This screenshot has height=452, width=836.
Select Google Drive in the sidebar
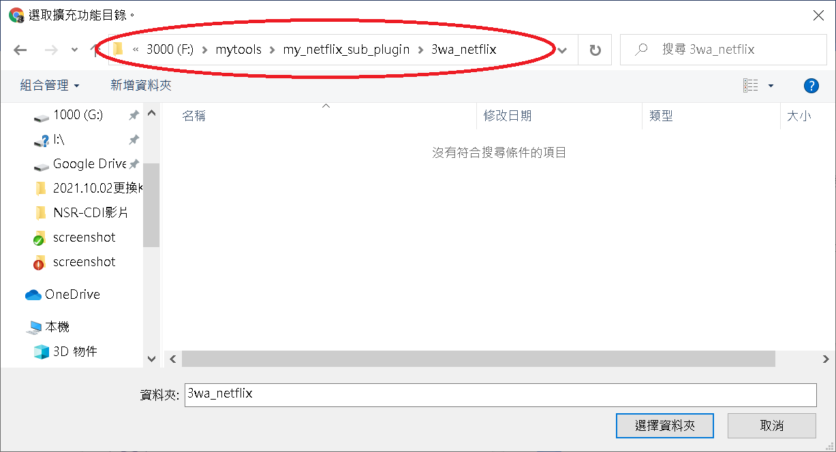[89, 164]
